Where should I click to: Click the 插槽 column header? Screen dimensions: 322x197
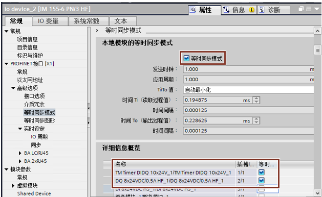[246, 164]
